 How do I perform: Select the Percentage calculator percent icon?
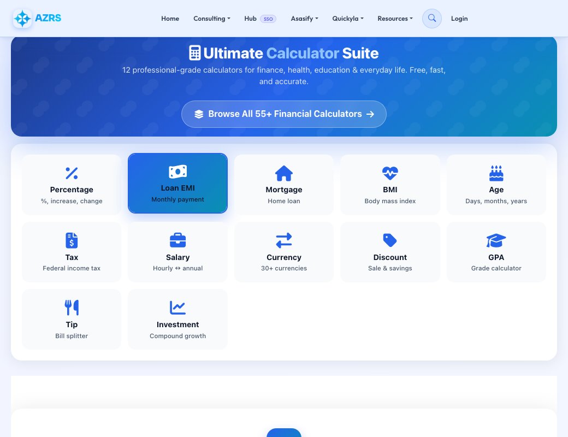click(72, 173)
